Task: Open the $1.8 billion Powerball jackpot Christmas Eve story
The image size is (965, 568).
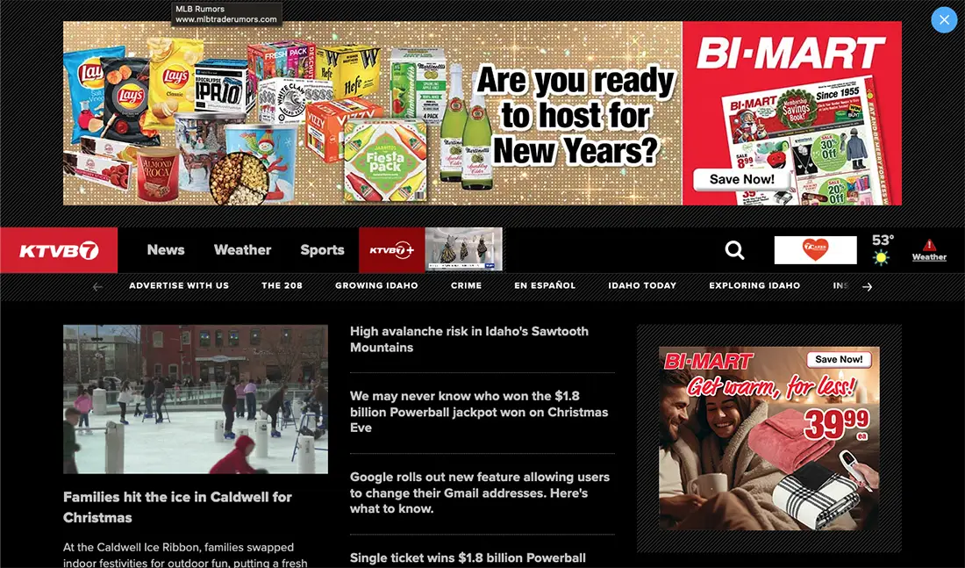Action: click(479, 412)
